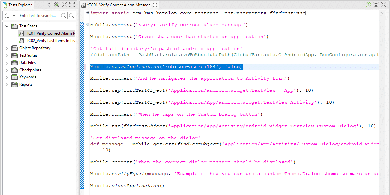Expand the Test Suites folder

(7, 55)
